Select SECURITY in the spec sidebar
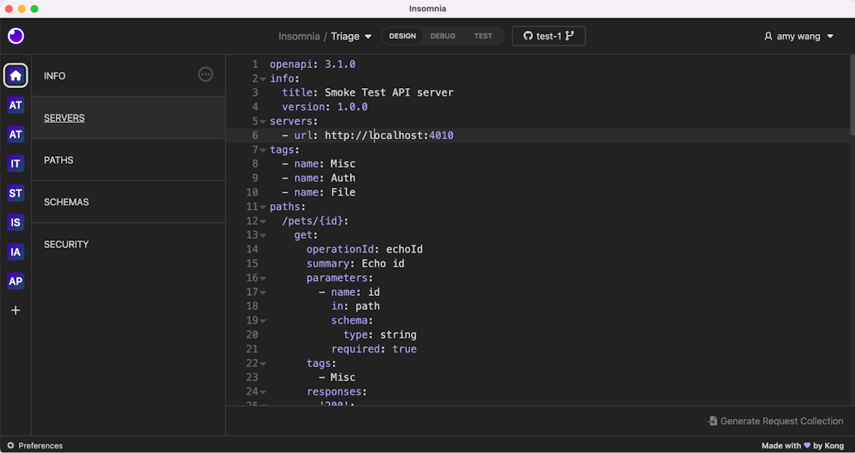This screenshot has width=855, height=453. (67, 244)
